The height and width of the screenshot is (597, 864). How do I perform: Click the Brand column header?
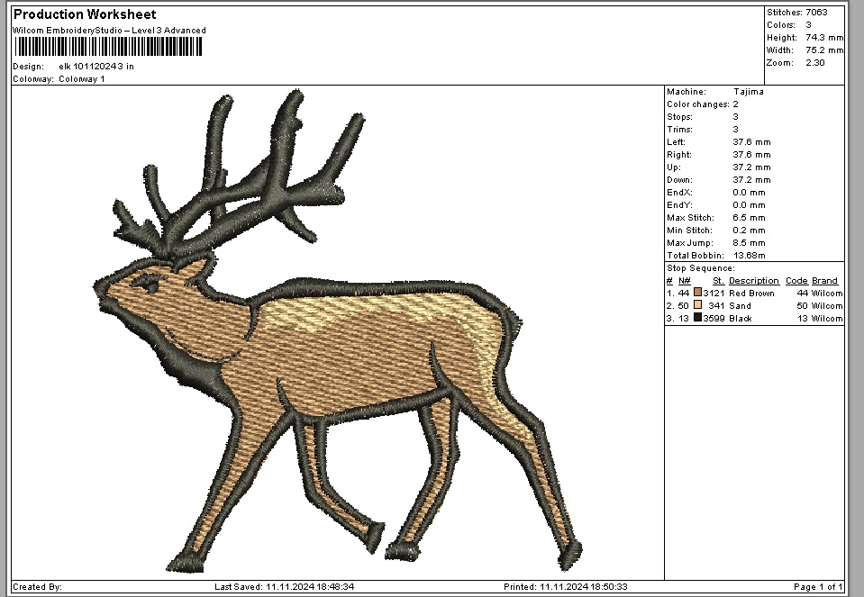click(x=824, y=281)
